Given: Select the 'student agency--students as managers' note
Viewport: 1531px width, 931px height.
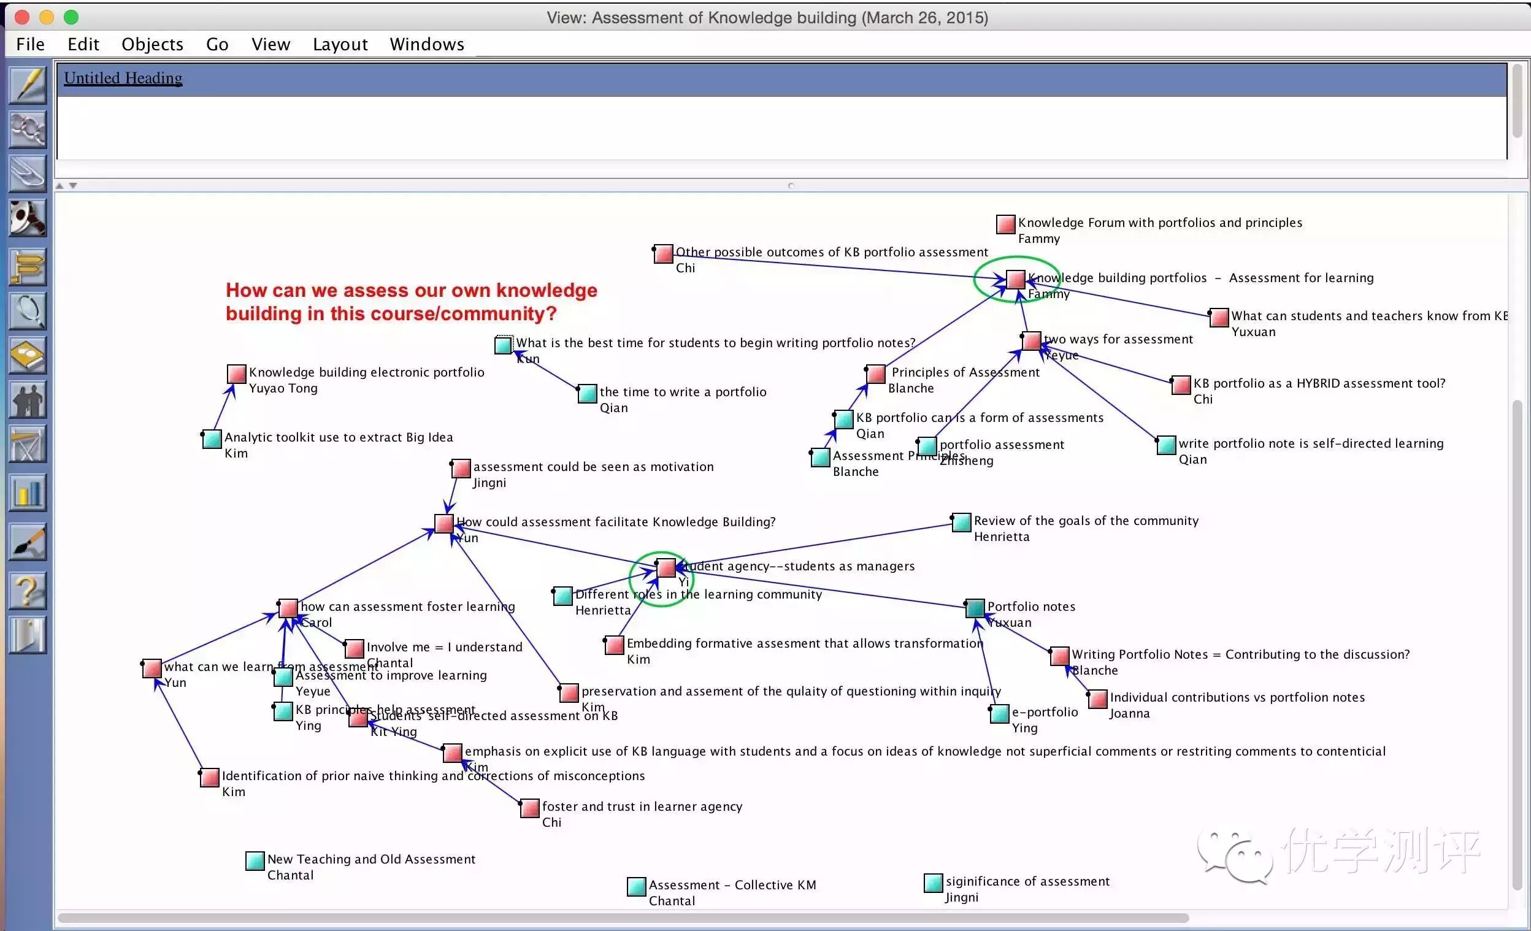Looking at the screenshot, I should [x=666, y=568].
